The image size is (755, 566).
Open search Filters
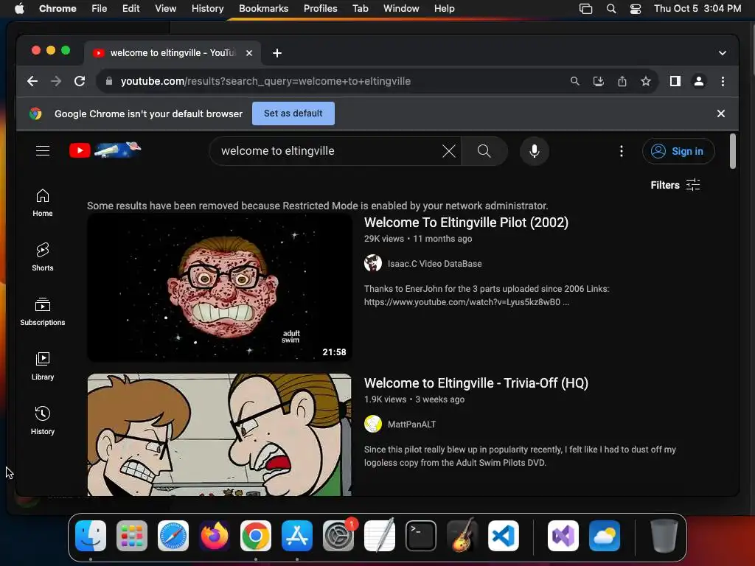point(675,185)
